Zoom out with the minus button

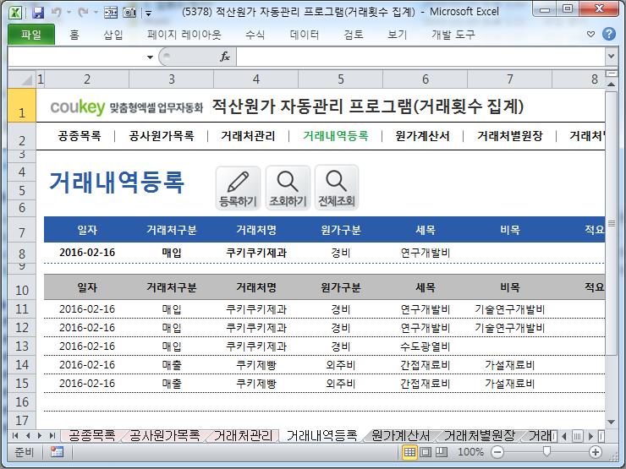(x=497, y=452)
